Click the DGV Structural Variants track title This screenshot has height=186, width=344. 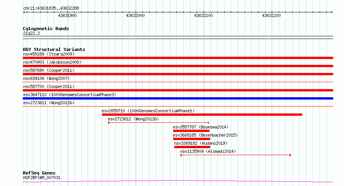(x=54, y=49)
